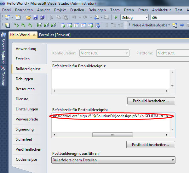This screenshot has width=189, height=173.
Task: Click the Navigate Backward icon
Action: [x=97, y=17]
